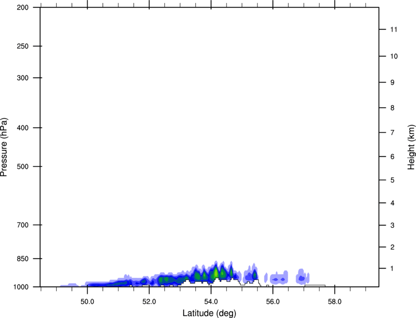
Task: Click the 1 km height label
Action: pos(392,269)
